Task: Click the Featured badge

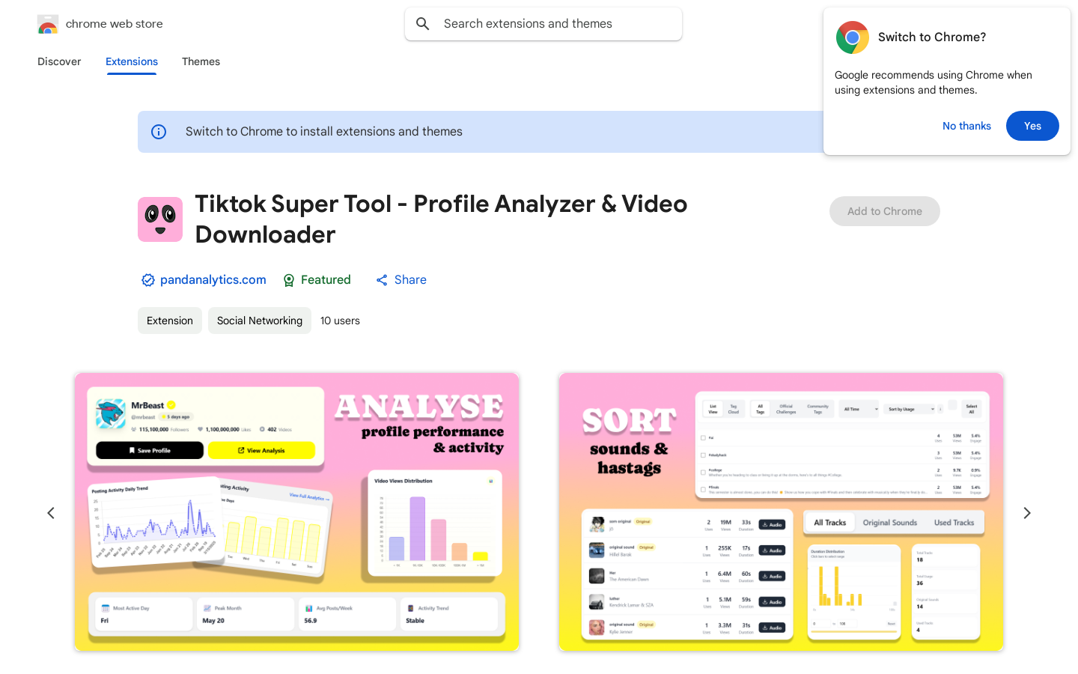Action: pyautogui.click(x=317, y=279)
